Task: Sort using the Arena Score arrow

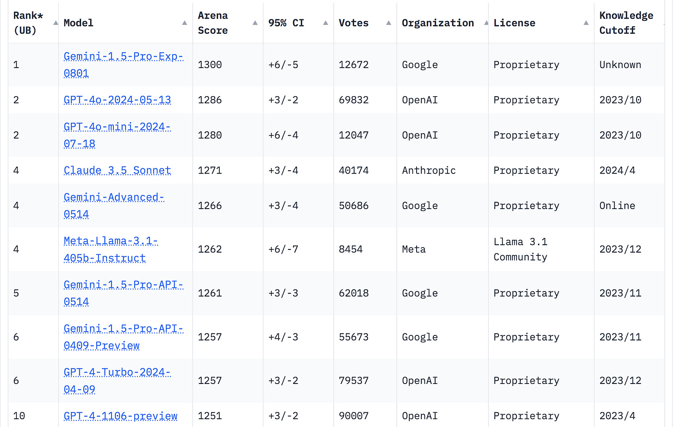Action: [x=255, y=22]
